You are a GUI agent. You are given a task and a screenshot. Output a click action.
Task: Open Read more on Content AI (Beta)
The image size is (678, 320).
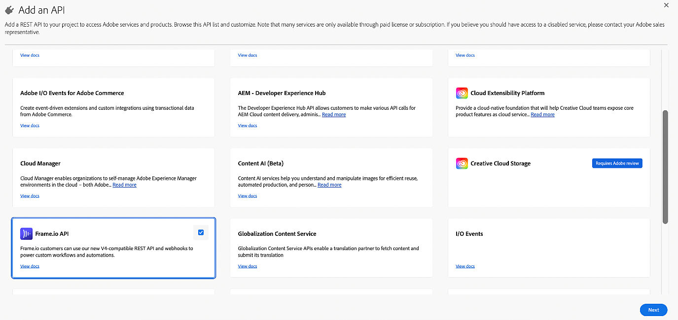329,185
